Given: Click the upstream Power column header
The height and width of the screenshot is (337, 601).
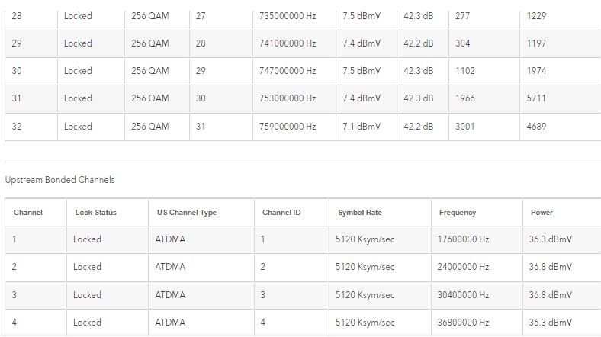Looking at the screenshot, I should pos(542,213).
